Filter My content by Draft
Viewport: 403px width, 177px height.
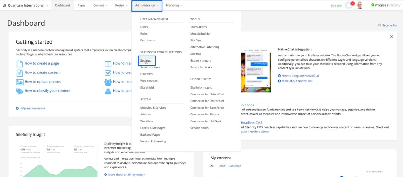tap(222, 166)
